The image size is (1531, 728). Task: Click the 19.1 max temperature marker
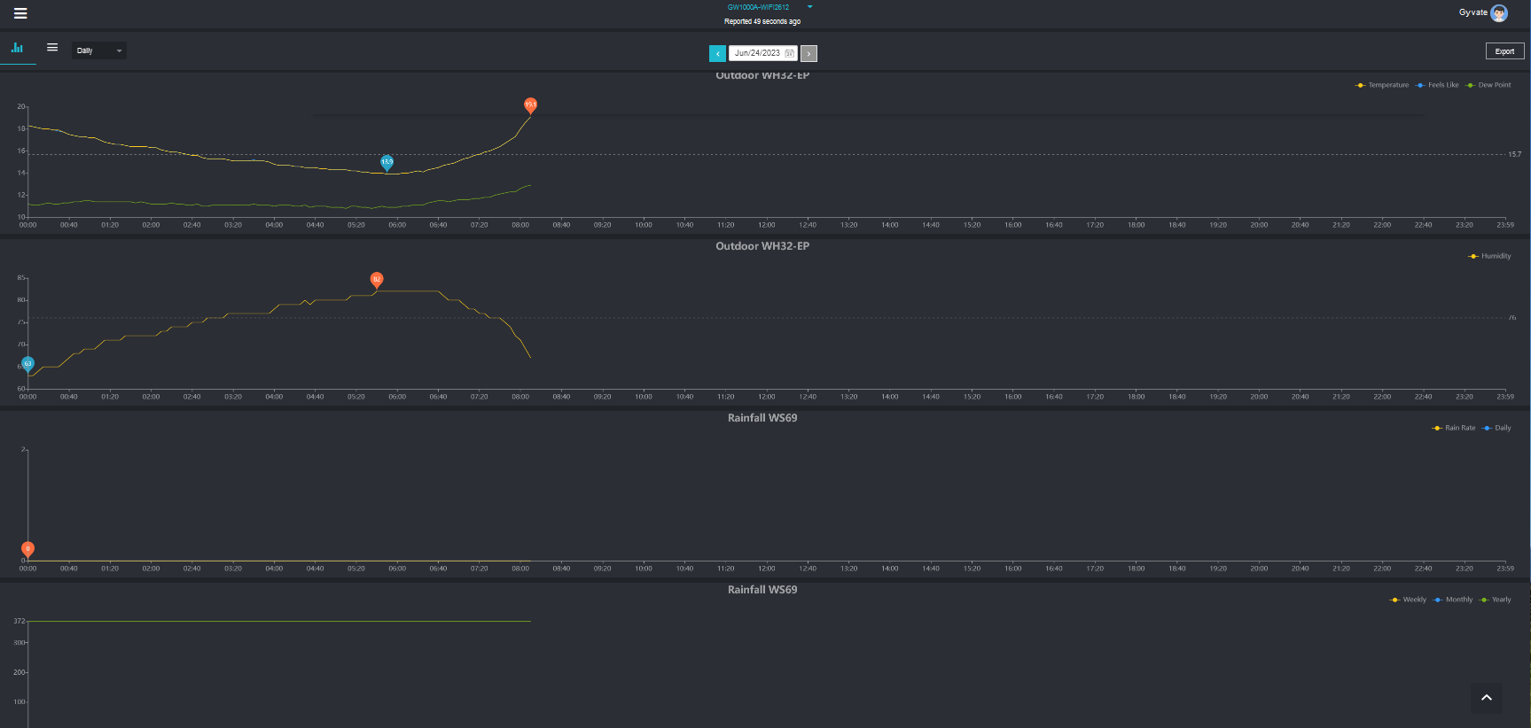[530, 105]
